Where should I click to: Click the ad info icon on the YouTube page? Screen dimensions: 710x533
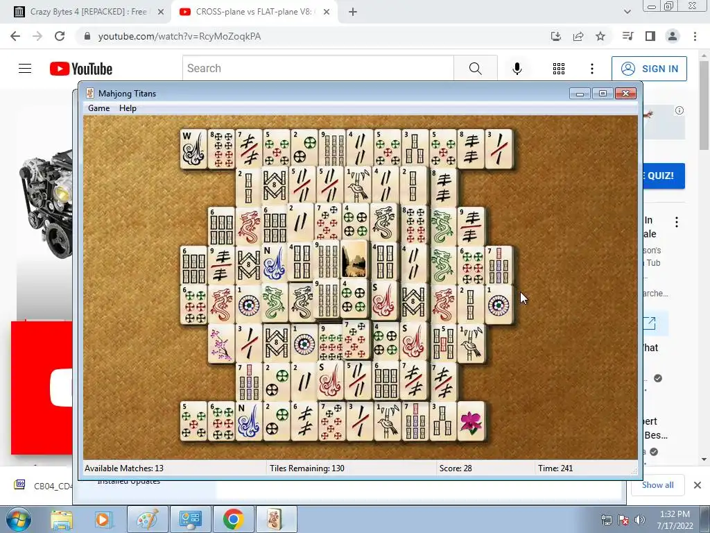coord(679,110)
